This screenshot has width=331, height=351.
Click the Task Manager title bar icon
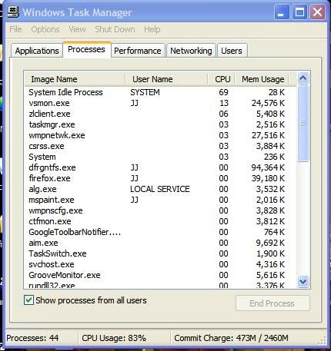(x=13, y=12)
